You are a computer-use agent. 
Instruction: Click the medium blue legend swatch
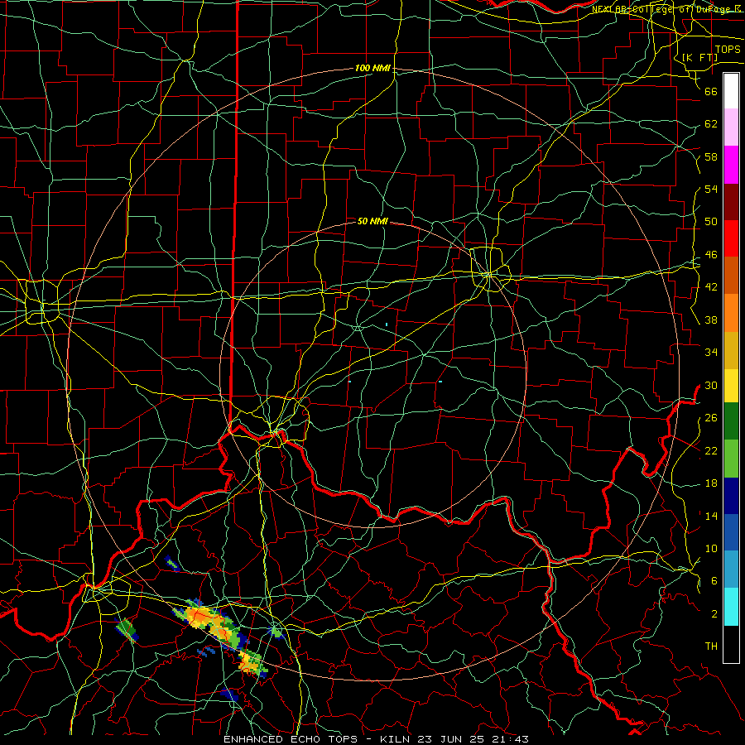point(731,532)
